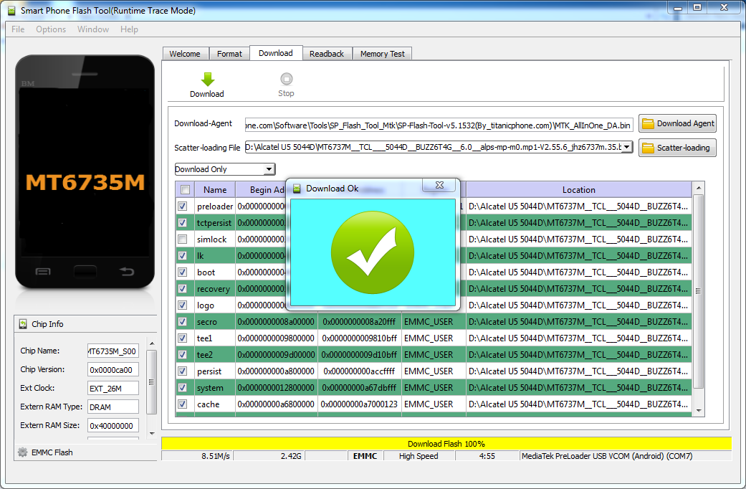Open the Options menu

point(51,29)
